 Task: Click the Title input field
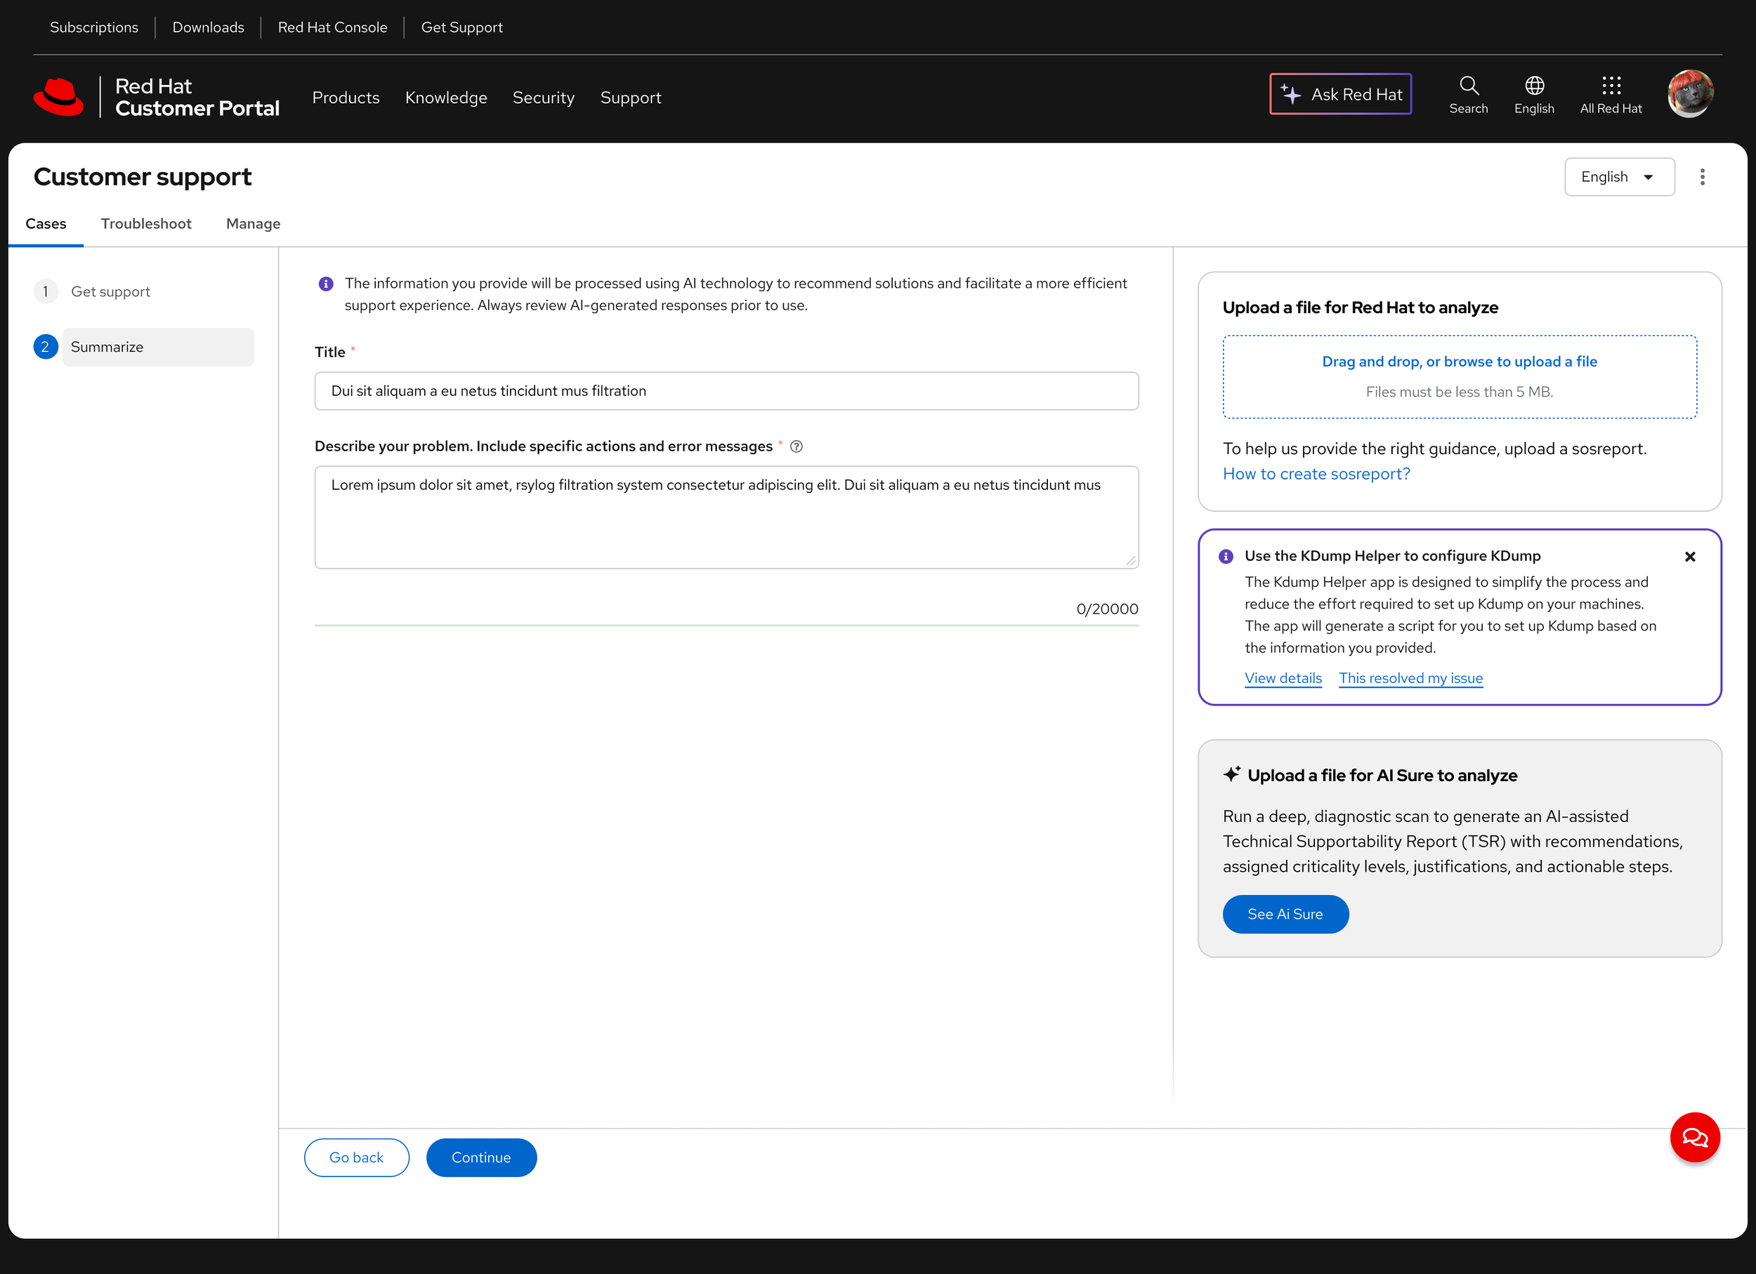point(726,391)
